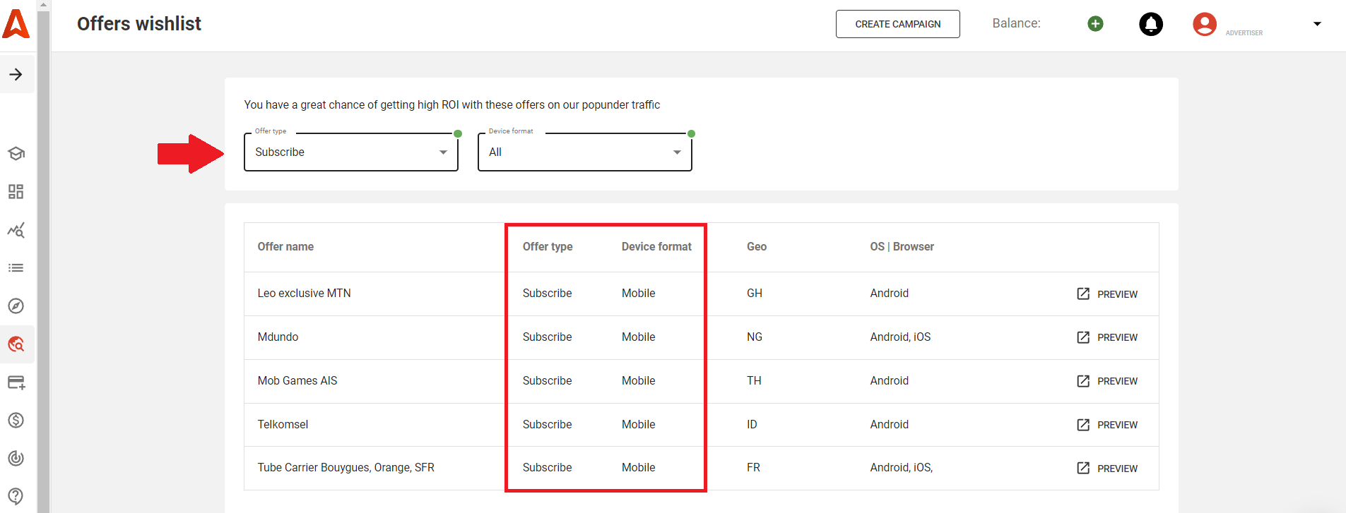This screenshot has width=1346, height=513.
Task: Click the advertiser profile avatar
Action: [1205, 24]
